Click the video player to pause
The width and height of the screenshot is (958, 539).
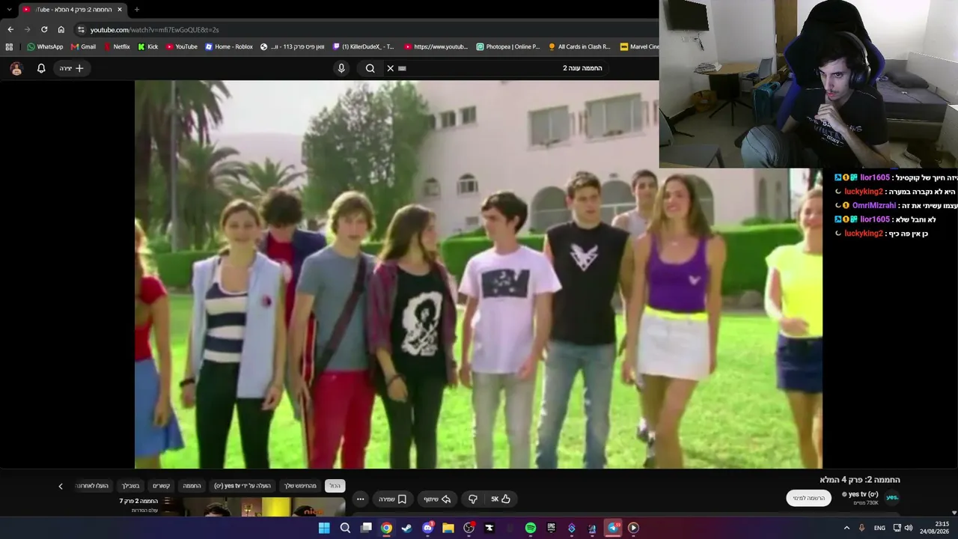click(478, 274)
